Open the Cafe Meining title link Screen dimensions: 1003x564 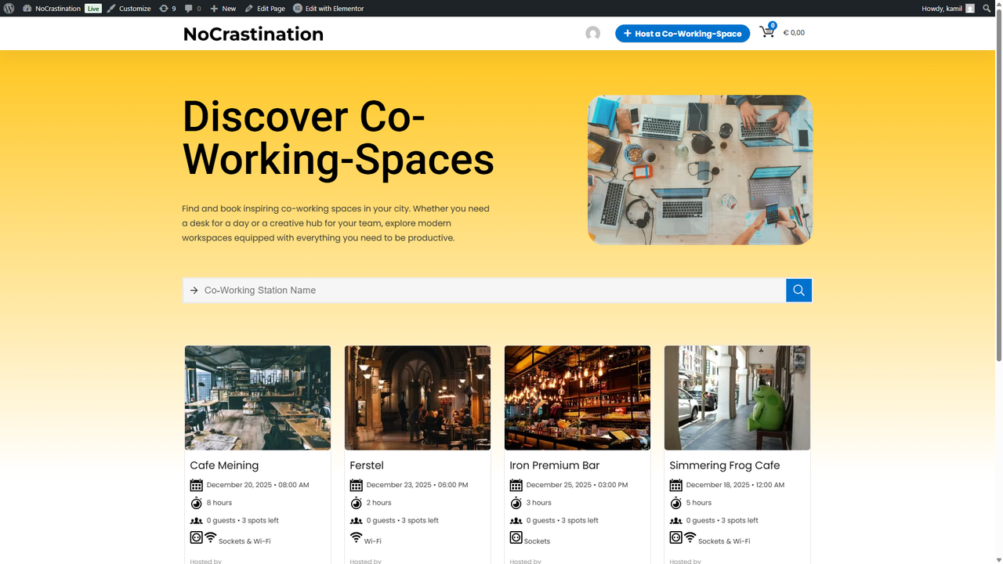click(x=224, y=465)
